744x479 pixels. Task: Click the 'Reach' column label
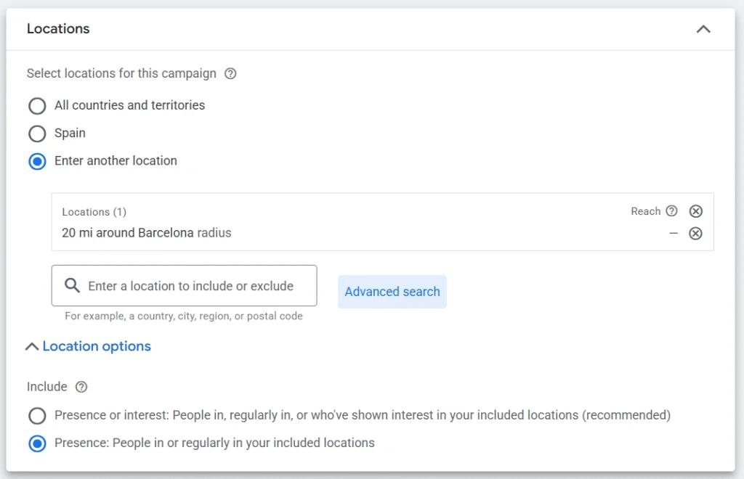pos(645,211)
